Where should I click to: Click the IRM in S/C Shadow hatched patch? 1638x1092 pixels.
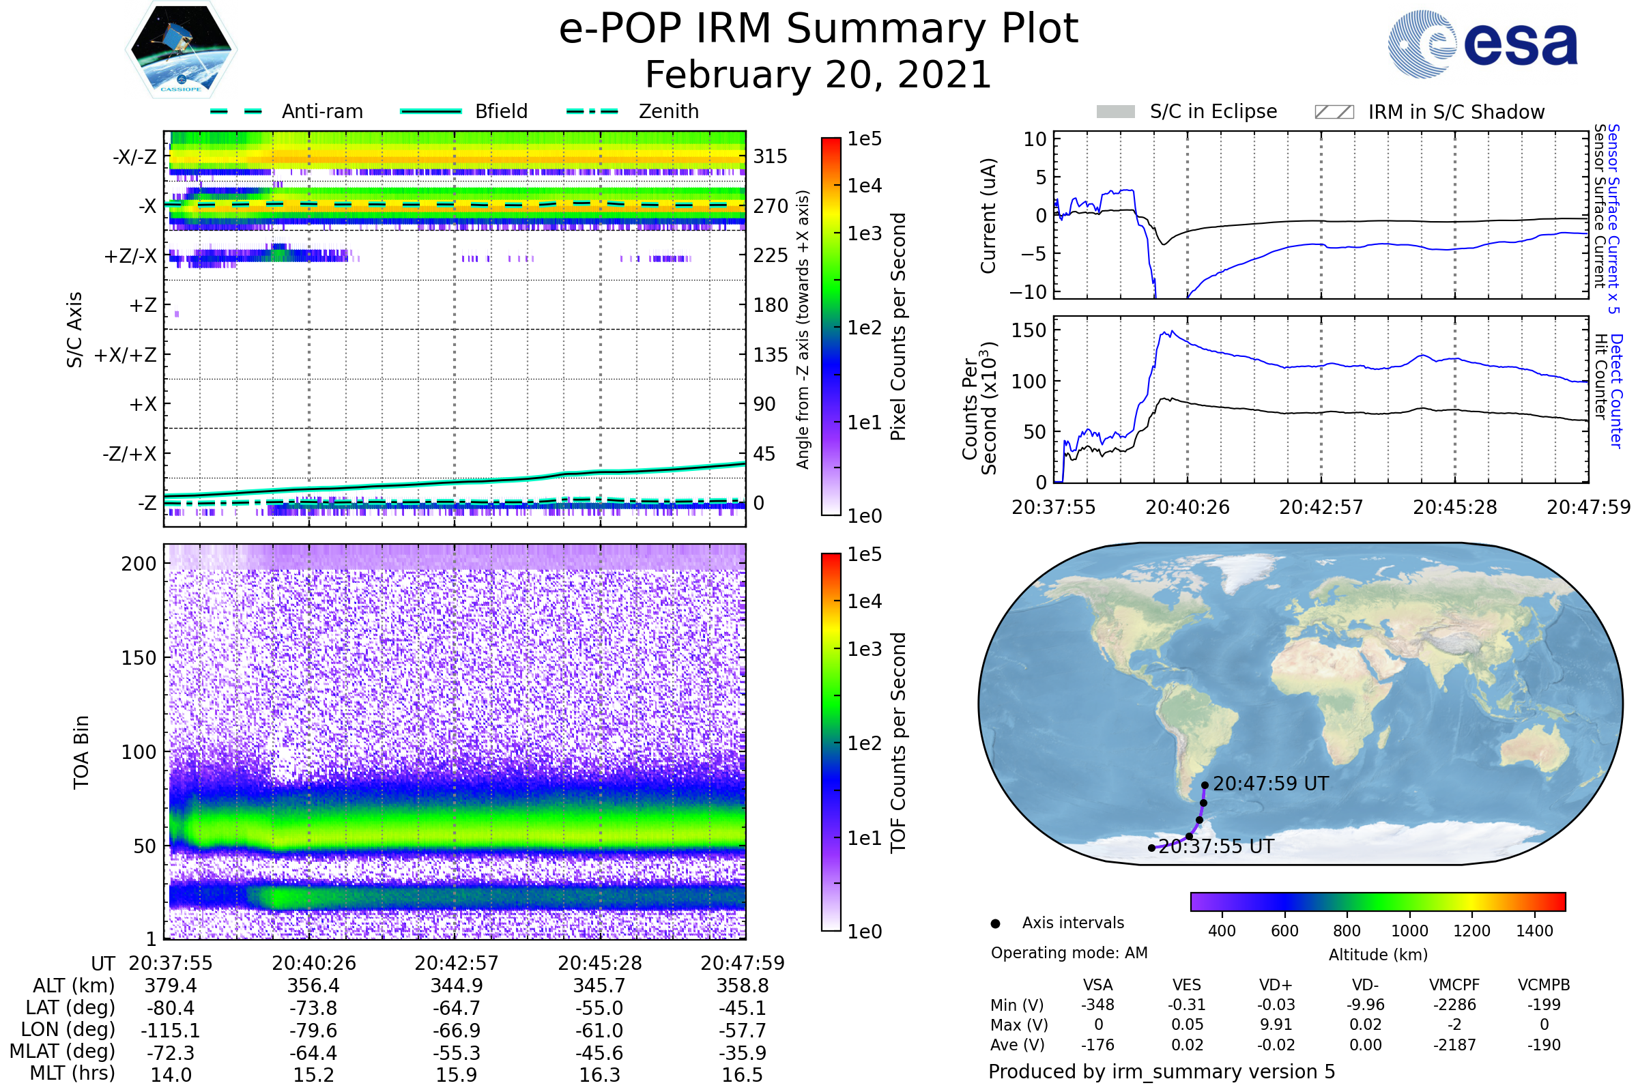click(1334, 112)
